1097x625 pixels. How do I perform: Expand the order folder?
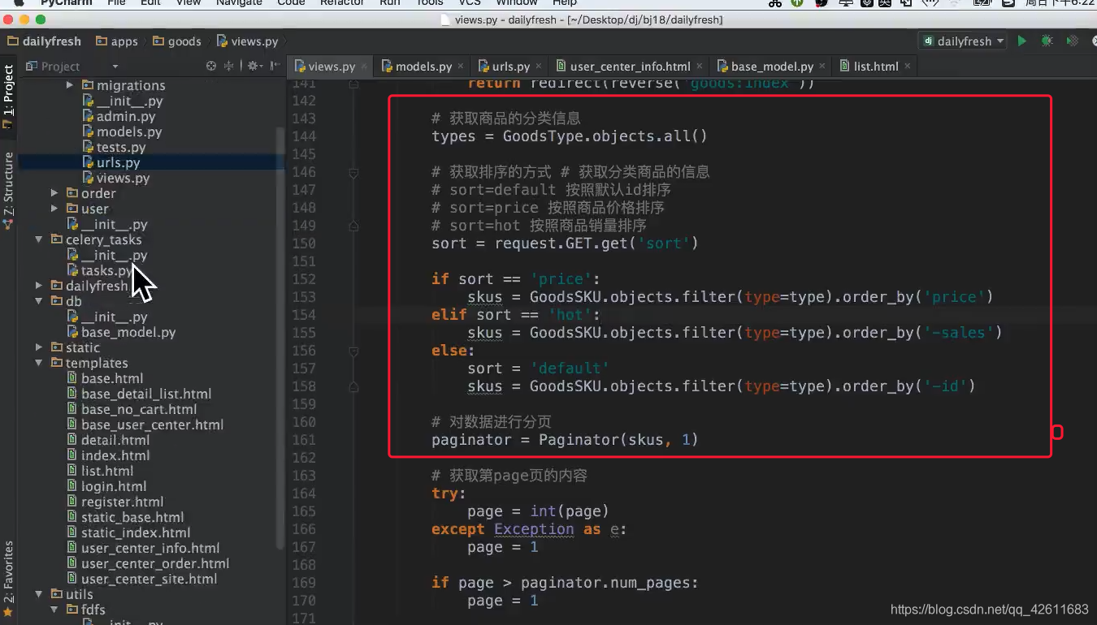54,193
